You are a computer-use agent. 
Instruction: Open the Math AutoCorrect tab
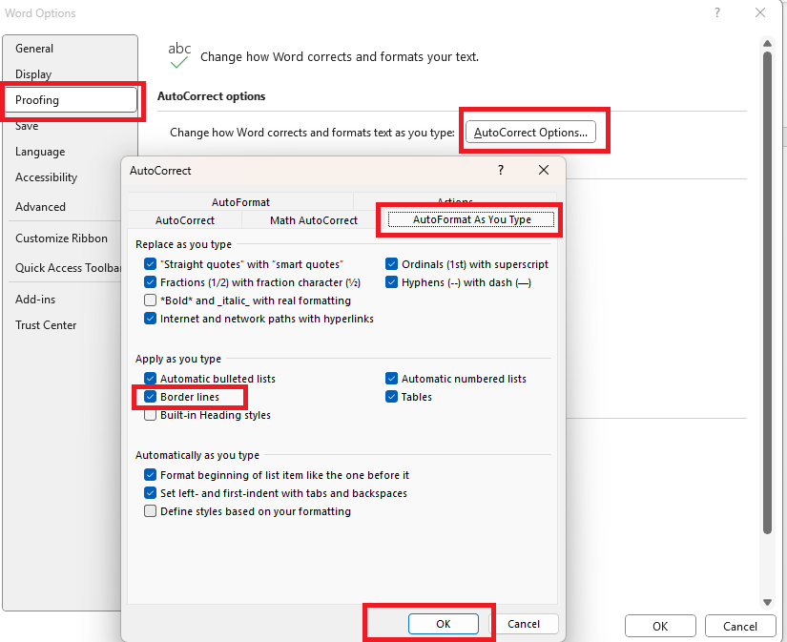coord(314,220)
